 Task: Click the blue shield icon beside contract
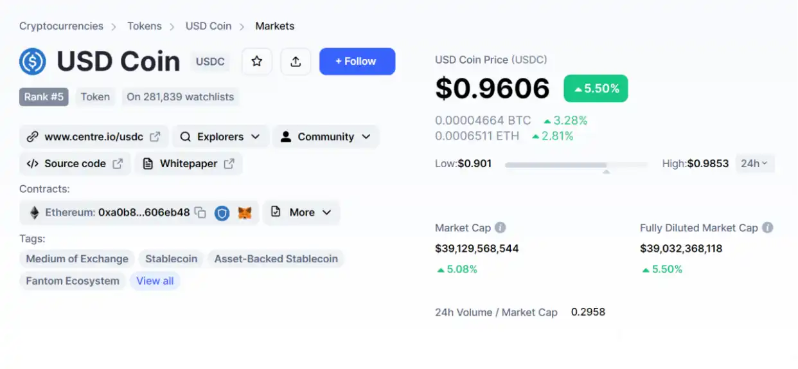click(x=222, y=213)
